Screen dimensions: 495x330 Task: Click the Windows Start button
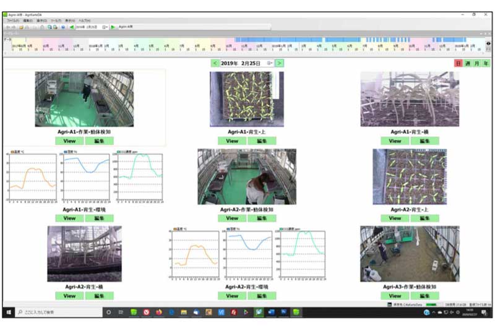9,312
